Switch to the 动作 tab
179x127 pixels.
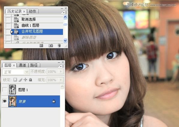(x=33, y=11)
